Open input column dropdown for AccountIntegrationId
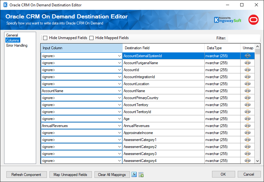 [119, 77]
